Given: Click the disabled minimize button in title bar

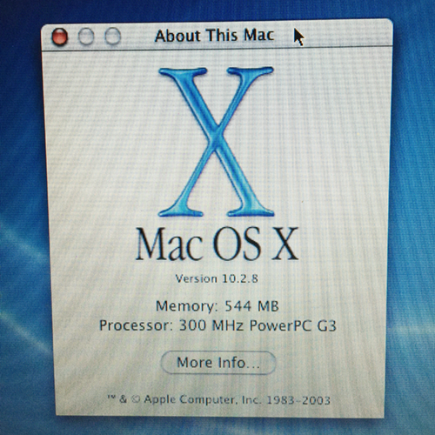Looking at the screenshot, I should click(x=86, y=37).
